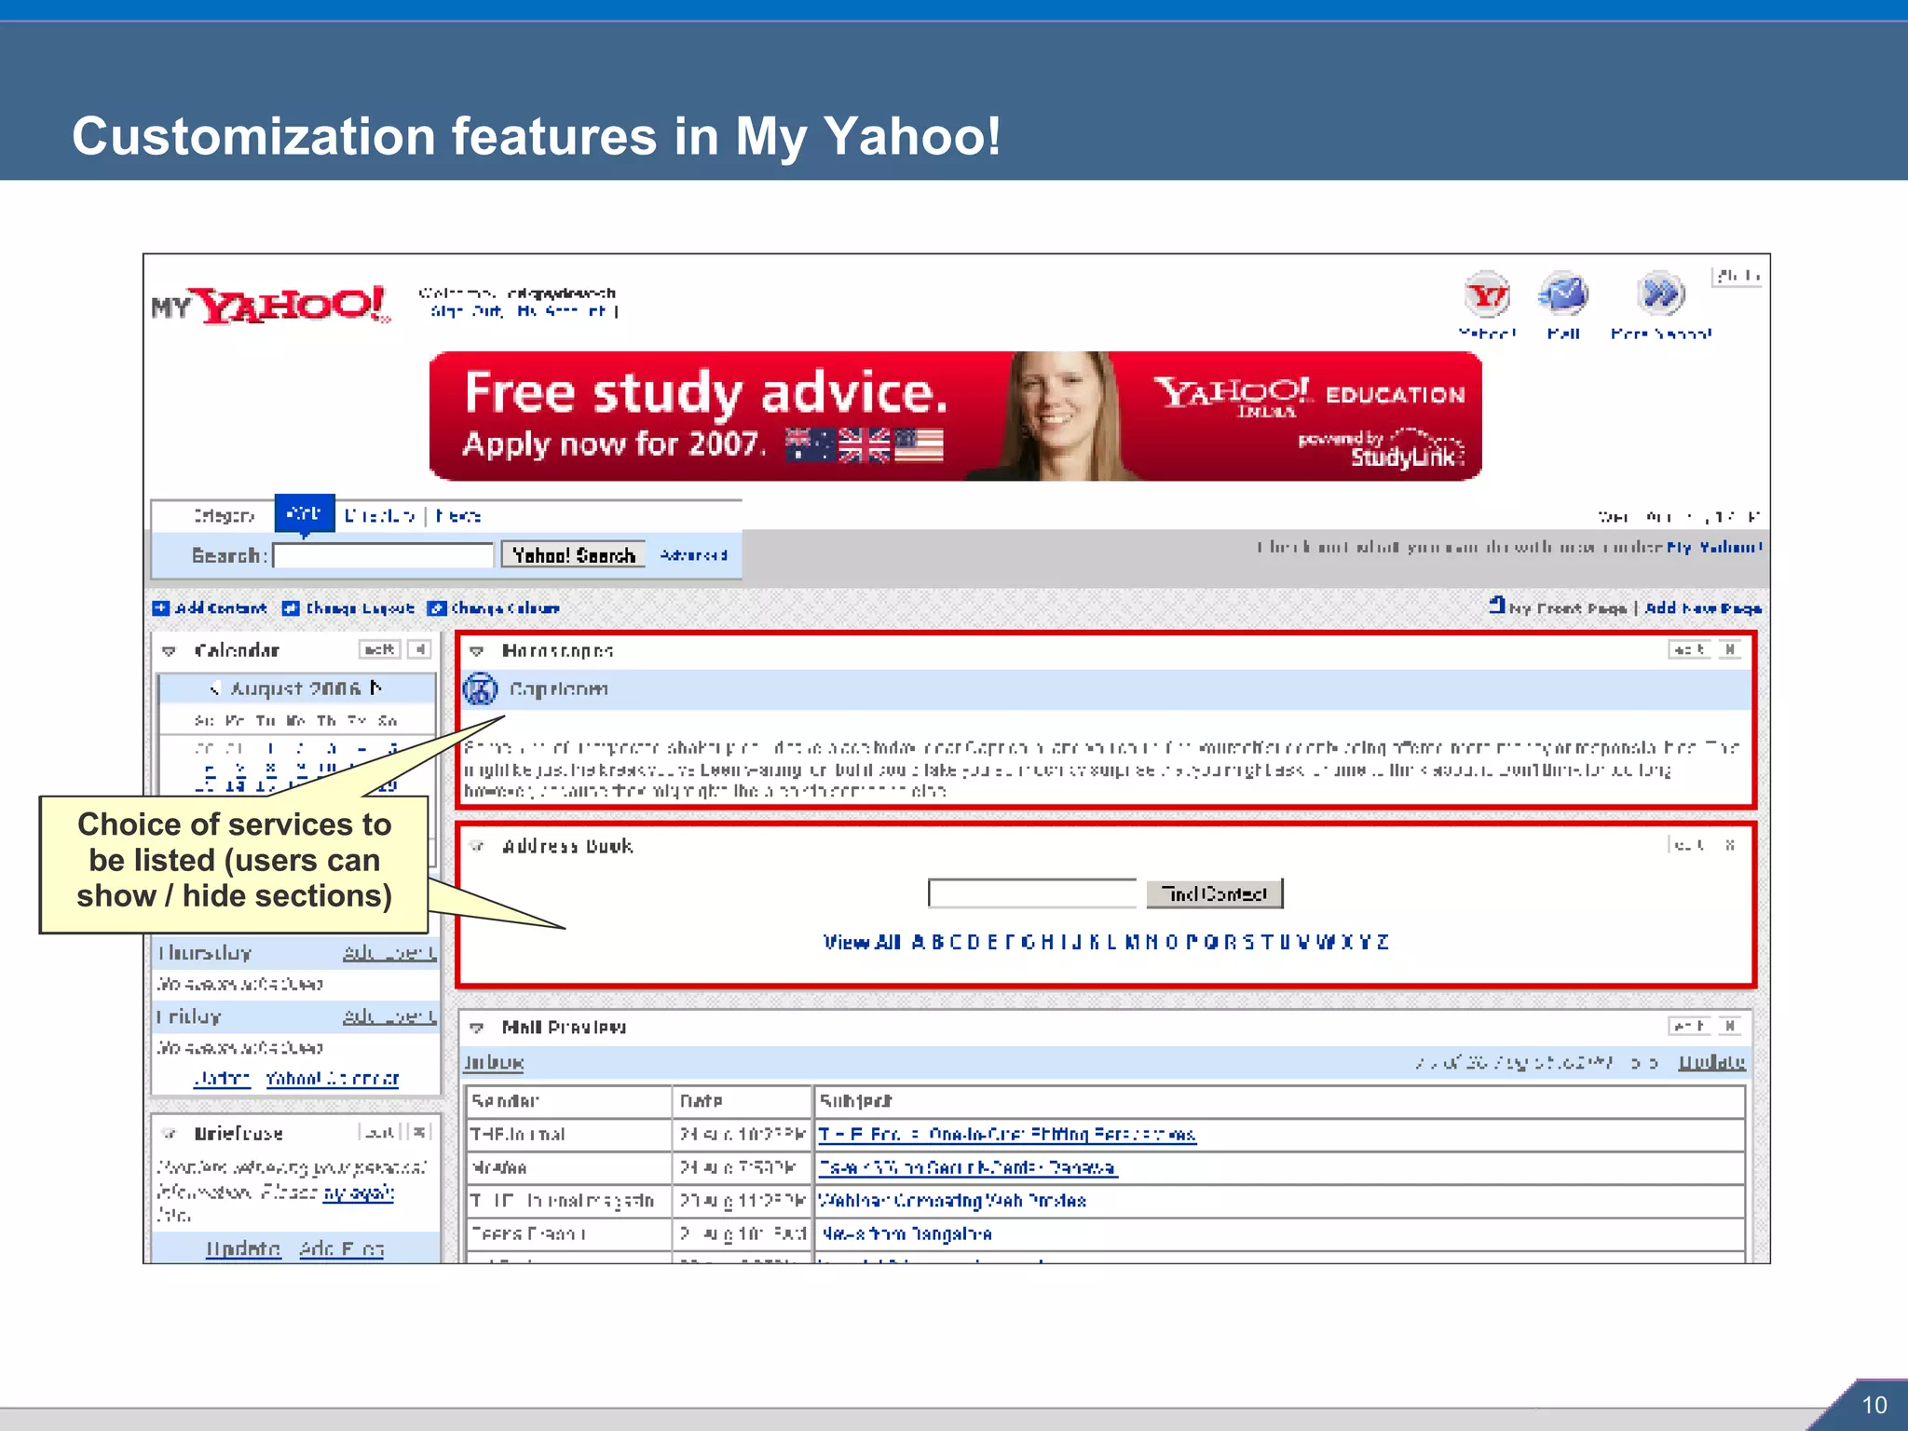
Task: Click the My Front Page icon
Action: [1496, 606]
